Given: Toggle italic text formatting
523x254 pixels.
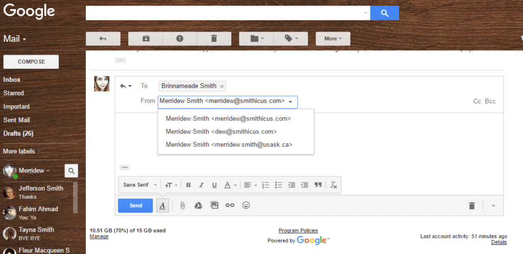Looking at the screenshot, I should pyautogui.click(x=201, y=185).
